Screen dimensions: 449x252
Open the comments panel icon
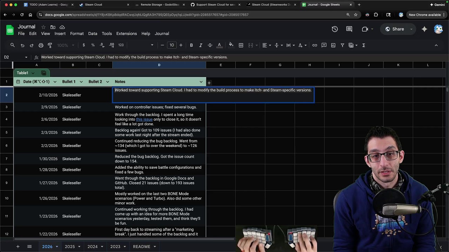(349, 29)
